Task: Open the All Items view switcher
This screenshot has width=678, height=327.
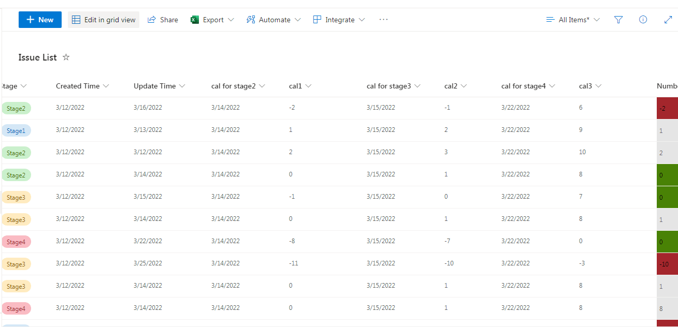Action: point(573,20)
